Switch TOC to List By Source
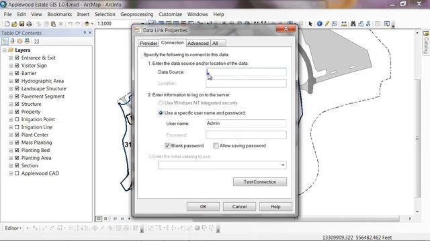Screen dimensions: 430x241 pos(12,42)
